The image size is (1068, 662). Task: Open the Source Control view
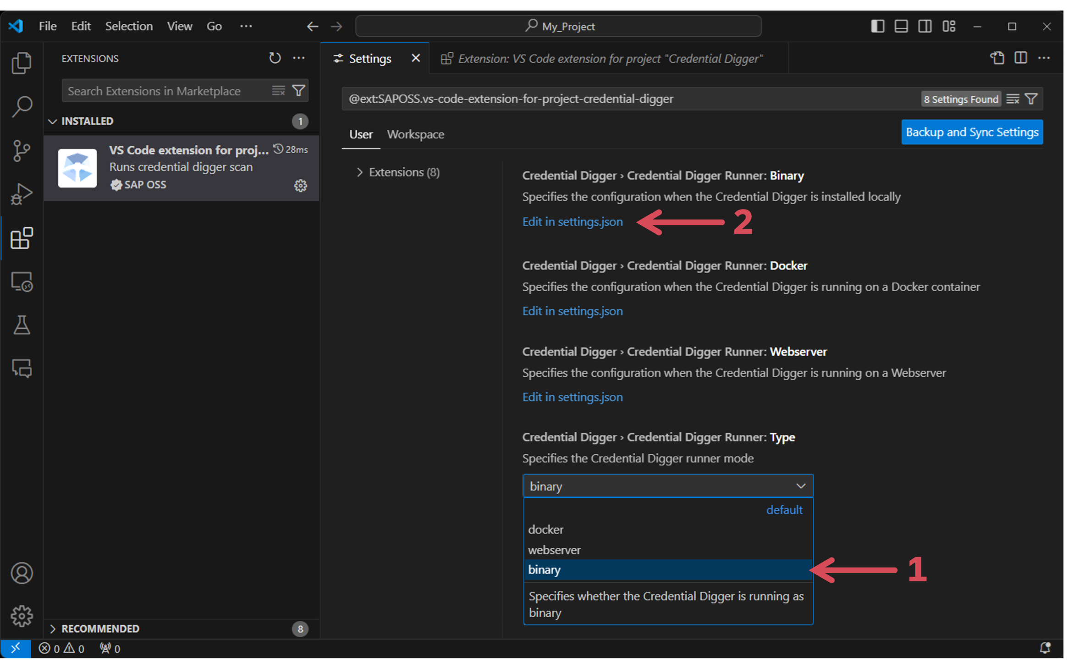(22, 150)
